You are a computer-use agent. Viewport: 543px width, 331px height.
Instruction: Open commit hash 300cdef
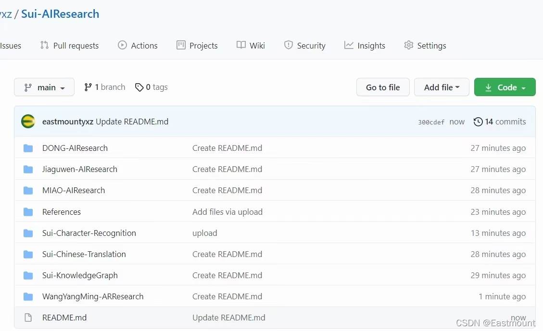tap(431, 122)
